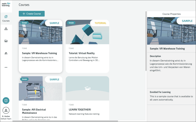Click the TUTORIAL badge on VR card
The image size is (196, 122).
(x=100, y=23)
